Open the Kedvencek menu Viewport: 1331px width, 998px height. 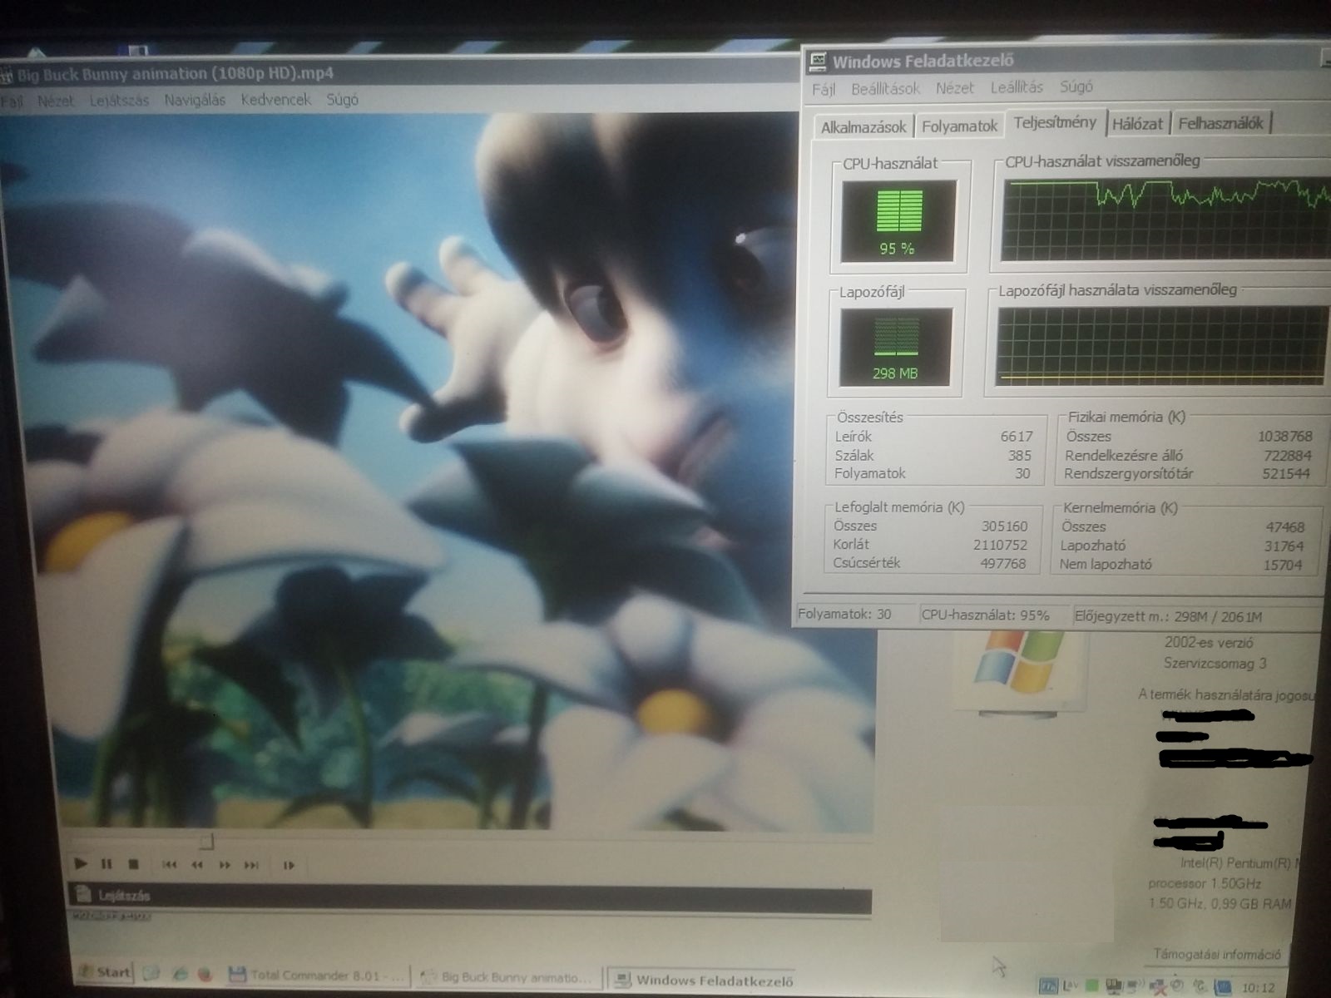click(275, 100)
